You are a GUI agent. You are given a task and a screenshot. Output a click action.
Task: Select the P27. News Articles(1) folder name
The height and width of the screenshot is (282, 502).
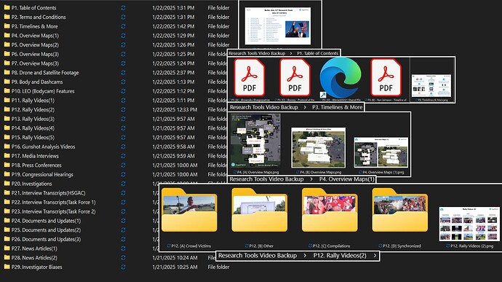(x=34, y=248)
